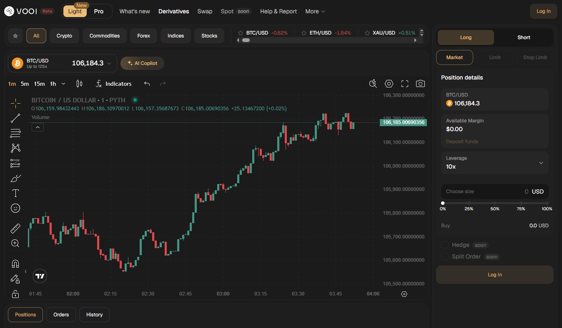This screenshot has height=328, width=562.
Task: Select the crosshair cursor tool
Action: tap(15, 103)
